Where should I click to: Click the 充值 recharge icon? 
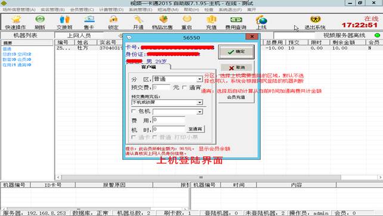pos(211,23)
